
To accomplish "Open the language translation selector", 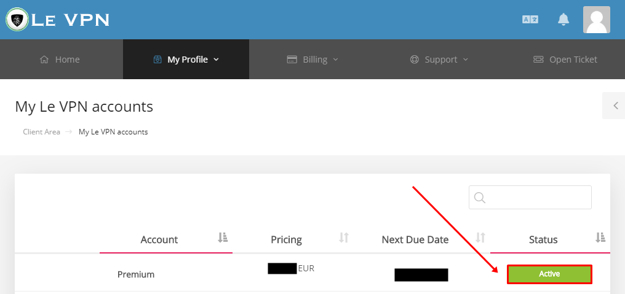I will coord(530,20).
